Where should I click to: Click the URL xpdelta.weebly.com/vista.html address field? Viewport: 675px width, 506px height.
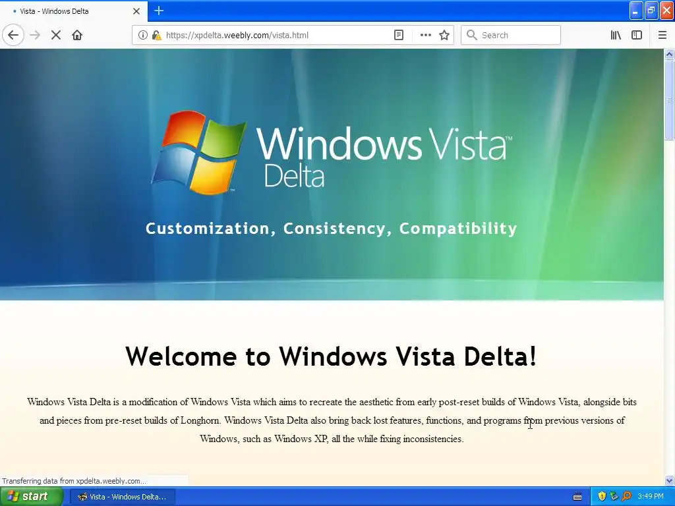click(x=237, y=36)
